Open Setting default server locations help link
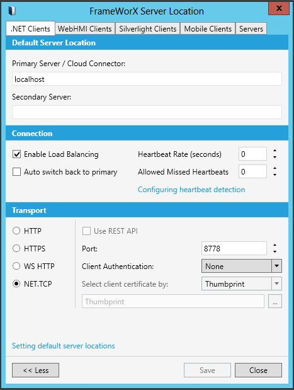The width and height of the screenshot is (294, 390). [x=64, y=346]
